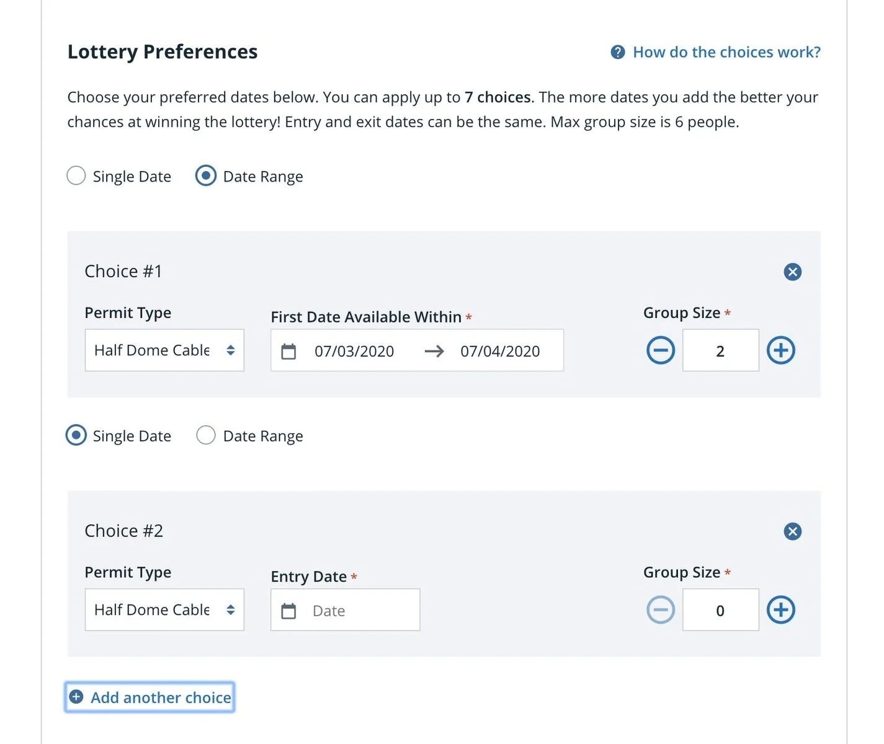884x744 pixels.
Task: Open the calendar icon in Choice #1 date range
Action: coord(288,352)
